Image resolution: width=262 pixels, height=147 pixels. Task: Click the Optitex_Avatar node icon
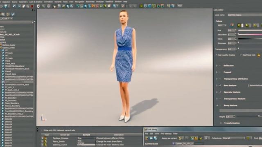(1, 45)
